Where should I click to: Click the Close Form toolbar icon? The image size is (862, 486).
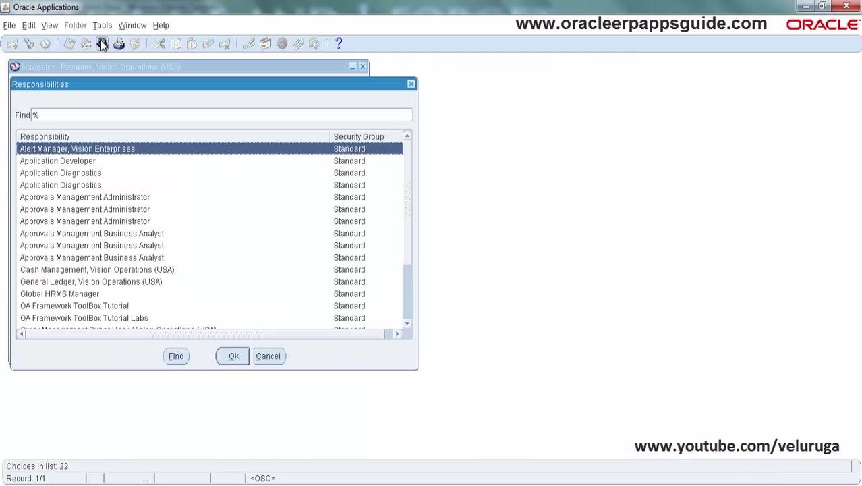pos(135,44)
